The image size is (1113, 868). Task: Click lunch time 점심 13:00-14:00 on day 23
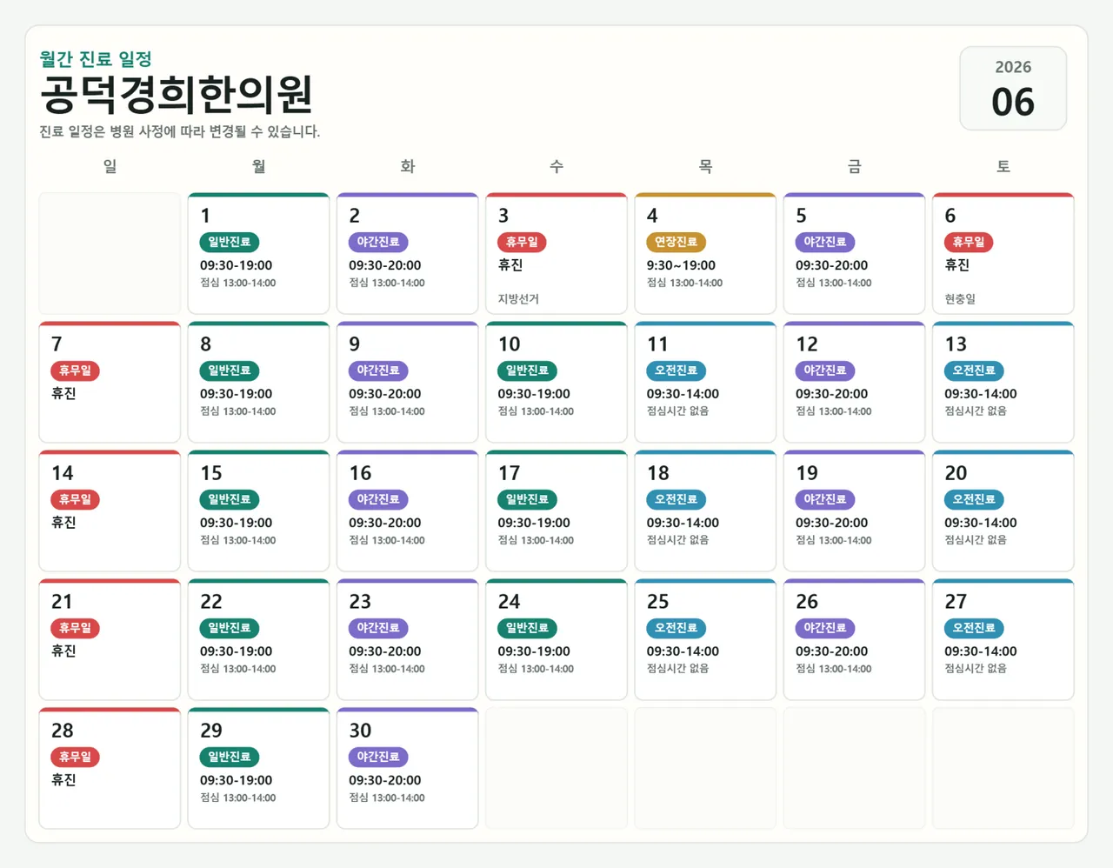pos(387,669)
